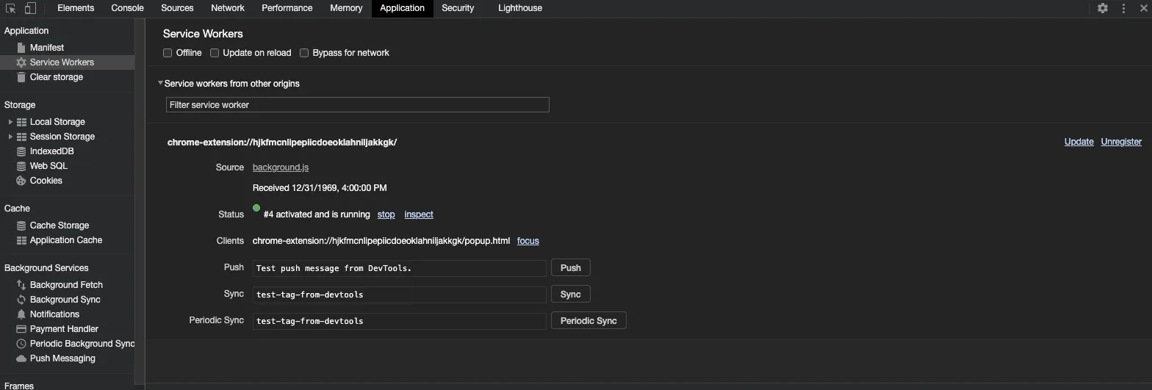Screen dimensions: 1152x390
Task: Click the Filter service worker input field
Action: click(x=358, y=105)
